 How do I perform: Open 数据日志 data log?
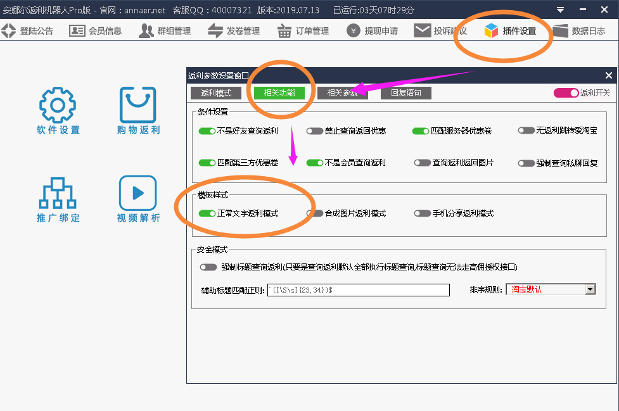click(579, 31)
